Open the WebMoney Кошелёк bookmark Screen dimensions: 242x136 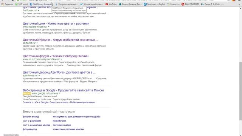tap(40, 4)
